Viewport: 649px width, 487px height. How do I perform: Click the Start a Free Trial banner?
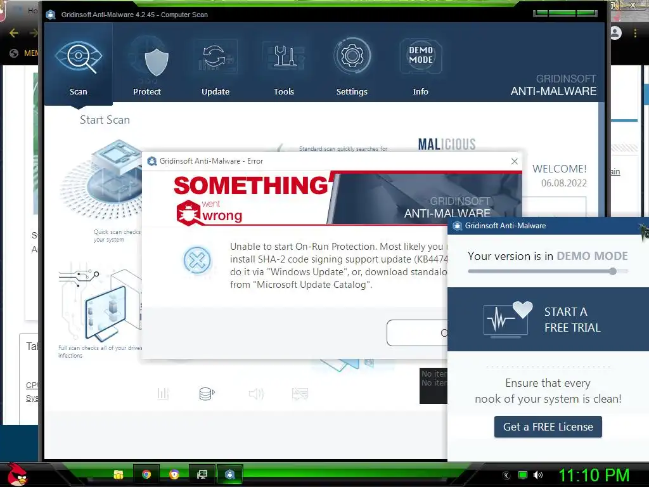548,320
